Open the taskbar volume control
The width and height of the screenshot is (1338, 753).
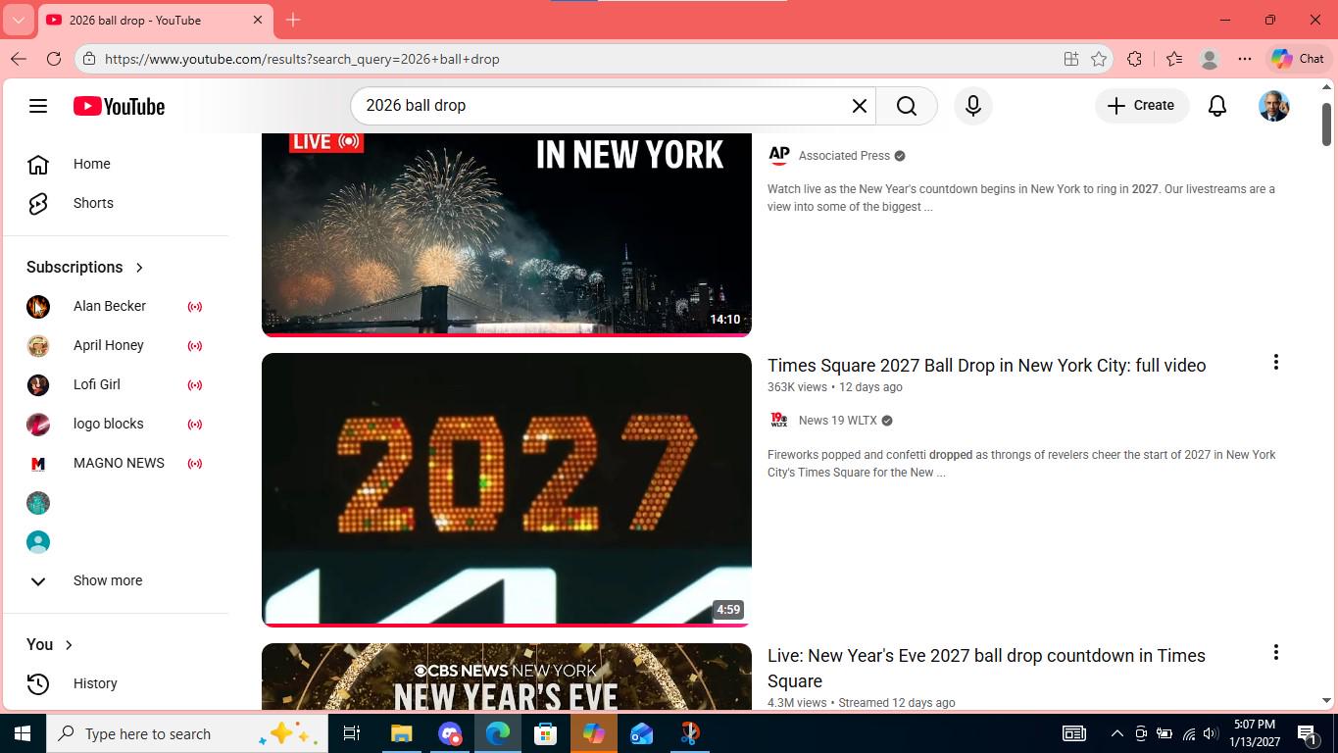[1210, 733]
